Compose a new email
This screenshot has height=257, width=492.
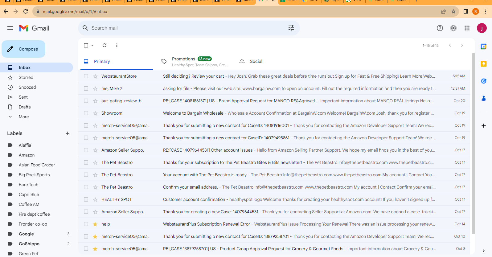coord(23,49)
